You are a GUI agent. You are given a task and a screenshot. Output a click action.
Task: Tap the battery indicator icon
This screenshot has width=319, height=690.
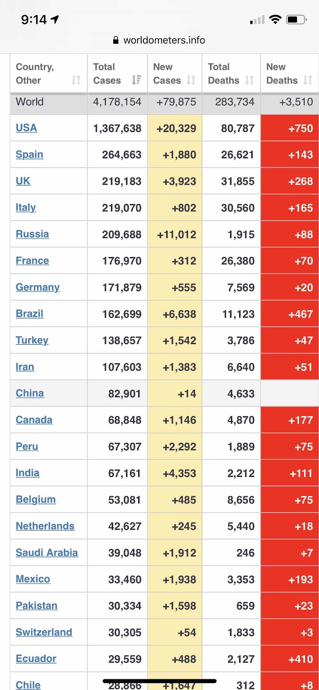pyautogui.click(x=297, y=19)
